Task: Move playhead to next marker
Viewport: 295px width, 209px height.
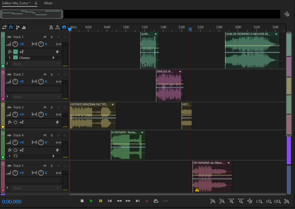Action: (x=138, y=201)
